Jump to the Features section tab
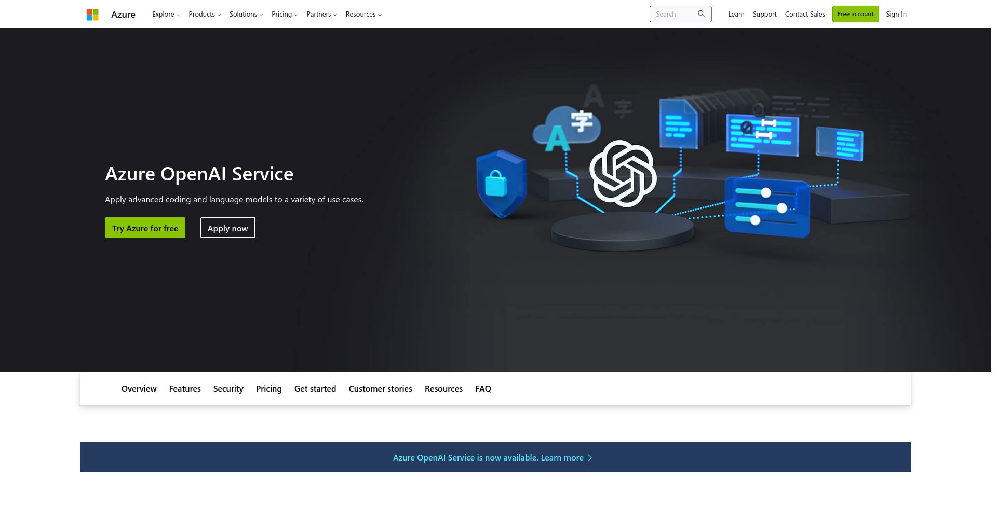997x516 pixels. [x=185, y=389]
